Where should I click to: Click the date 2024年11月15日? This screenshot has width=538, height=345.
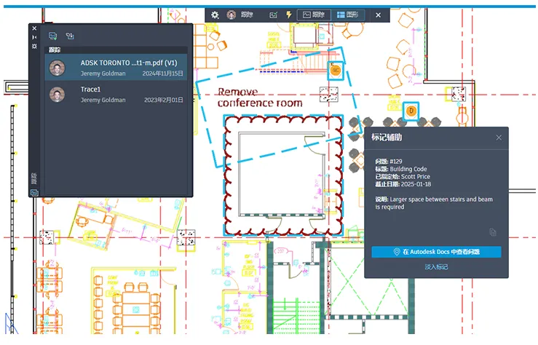(162, 74)
